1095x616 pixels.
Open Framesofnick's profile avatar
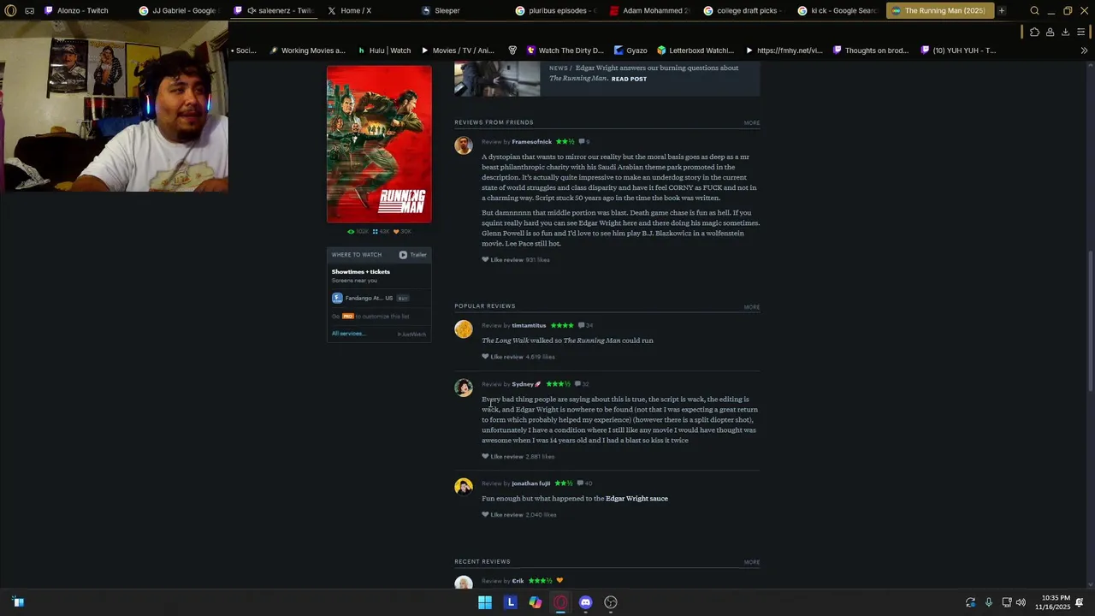point(464,145)
